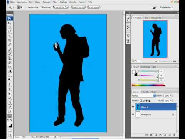Select the Pen tool
Viewport: 185px width, 139px height.
click(10, 85)
